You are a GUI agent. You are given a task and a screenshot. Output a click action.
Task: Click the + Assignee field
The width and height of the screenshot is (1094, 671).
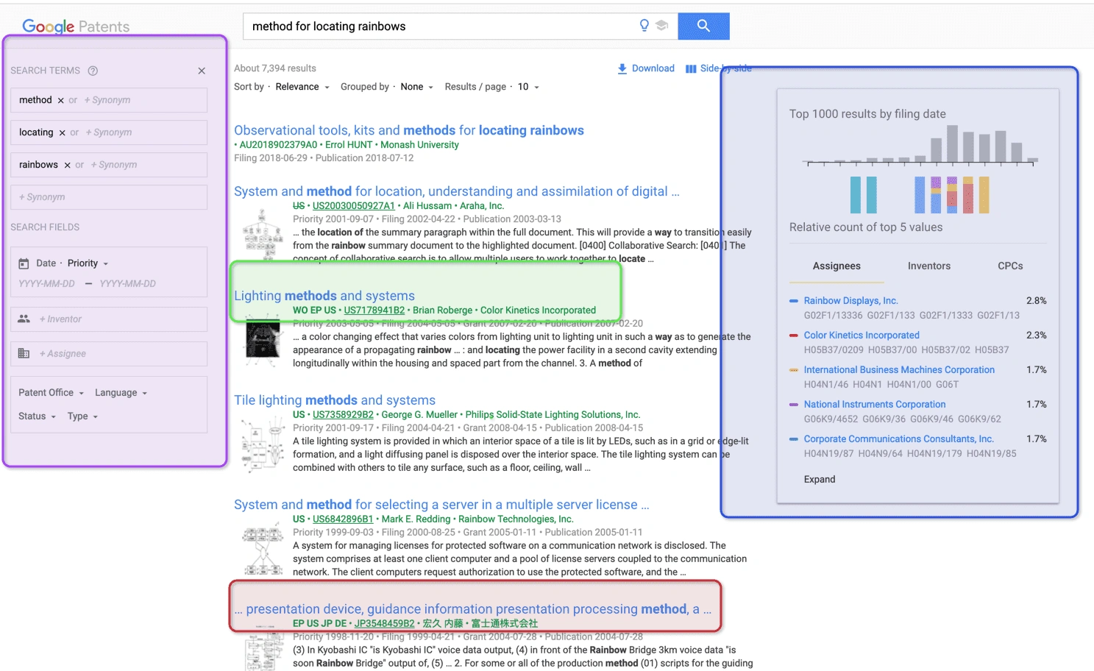click(109, 354)
